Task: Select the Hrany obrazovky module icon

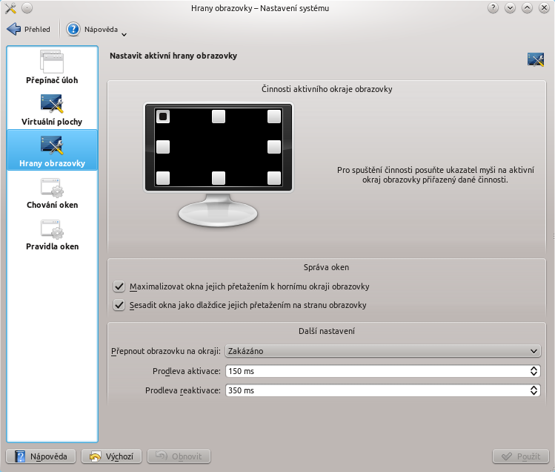Action: pyautogui.click(x=52, y=145)
